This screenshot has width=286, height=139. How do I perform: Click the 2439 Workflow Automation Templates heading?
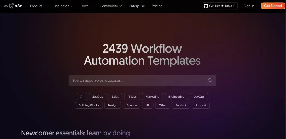coord(142,54)
